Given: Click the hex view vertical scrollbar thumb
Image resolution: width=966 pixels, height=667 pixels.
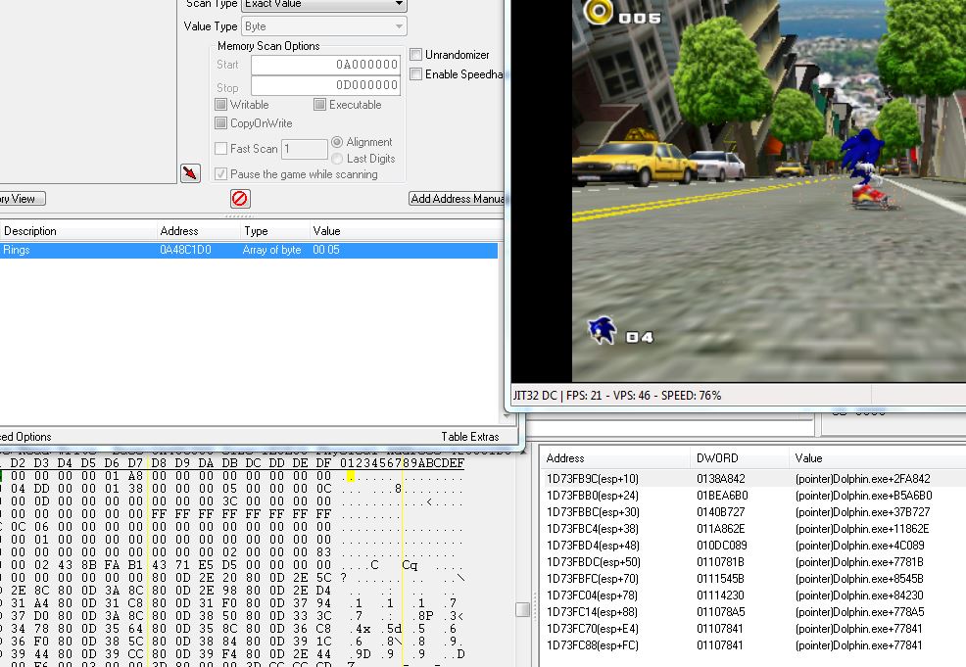Looking at the screenshot, I should [522, 610].
